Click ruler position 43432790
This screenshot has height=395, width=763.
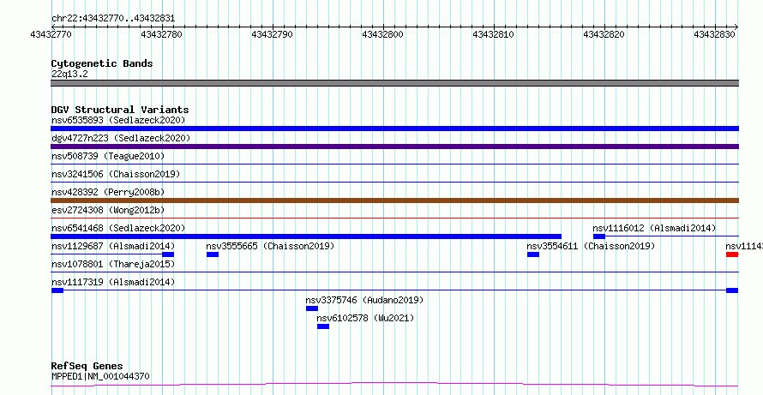click(273, 34)
